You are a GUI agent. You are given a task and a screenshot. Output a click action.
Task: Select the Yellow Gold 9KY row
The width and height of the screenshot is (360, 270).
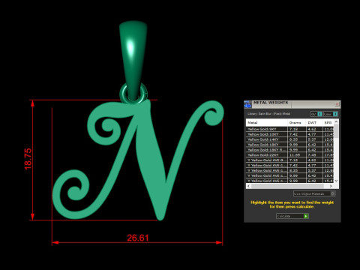(x=290, y=129)
